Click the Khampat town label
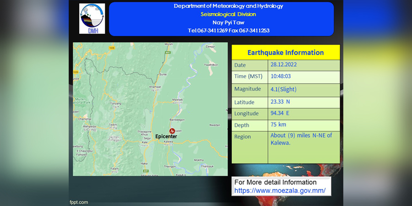The image size is (412, 206). click(x=155, y=87)
